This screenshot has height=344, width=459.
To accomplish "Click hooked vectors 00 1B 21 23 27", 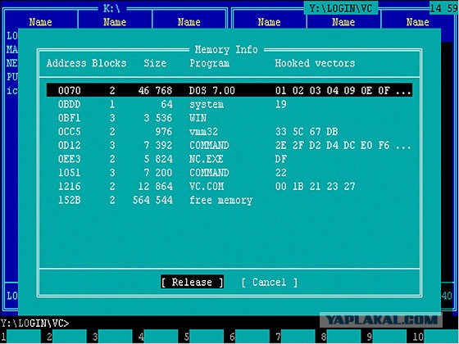I will [315, 187].
